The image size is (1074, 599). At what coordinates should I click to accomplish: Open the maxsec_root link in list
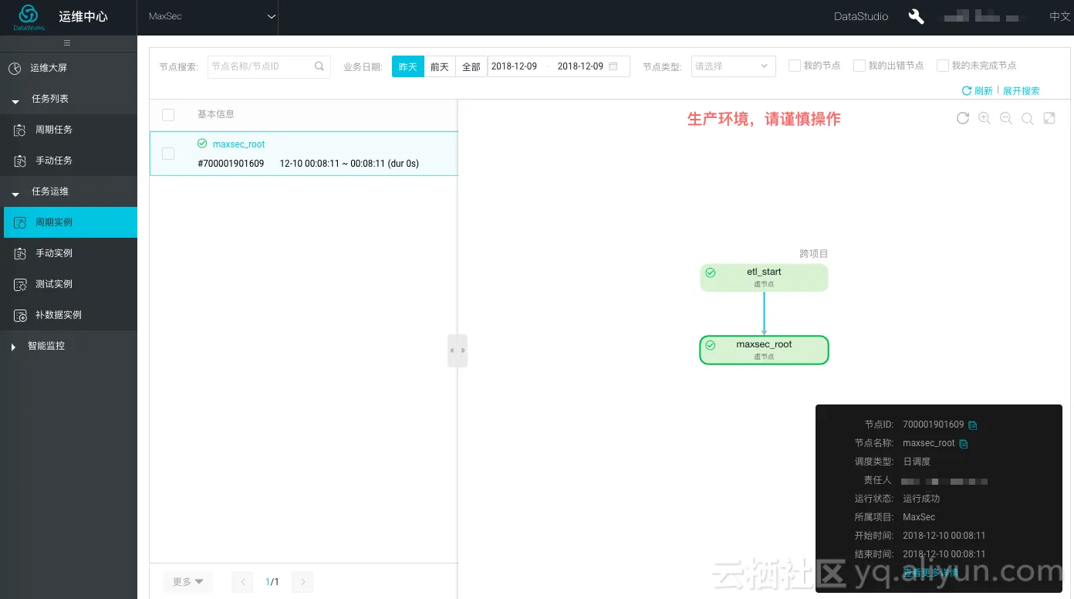pos(239,144)
